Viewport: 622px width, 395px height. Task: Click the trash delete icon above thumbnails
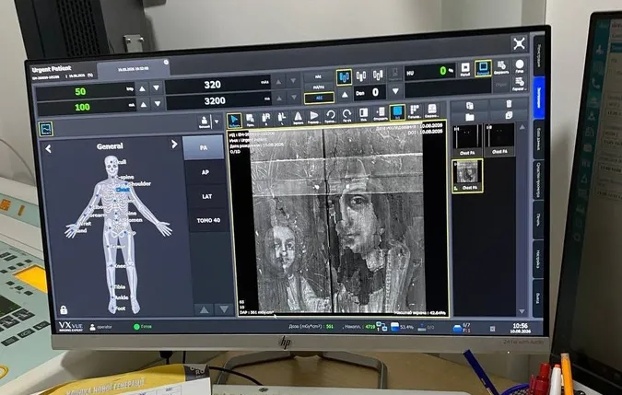(x=509, y=104)
